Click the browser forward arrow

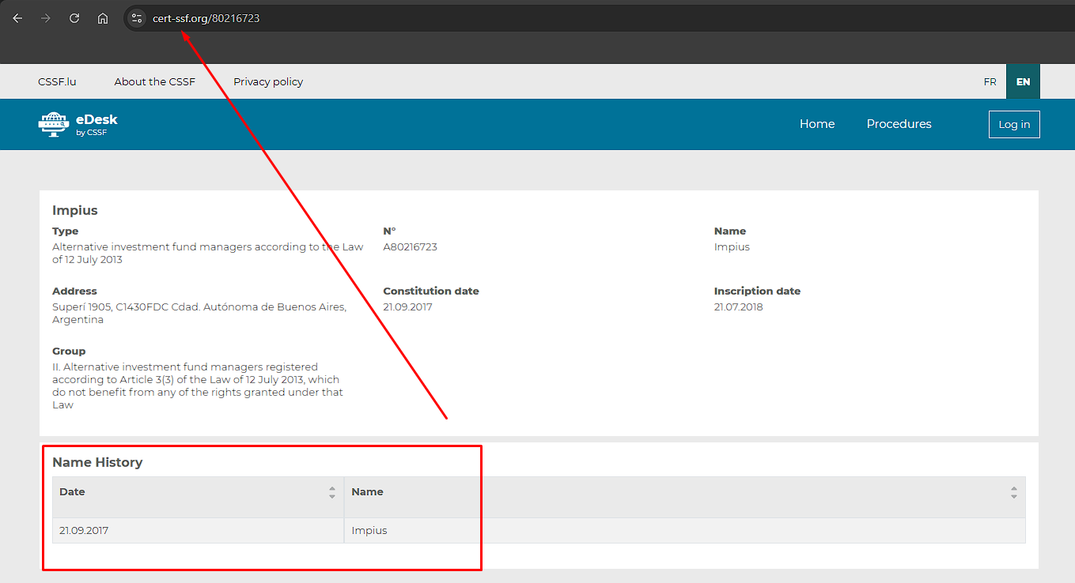pyautogui.click(x=46, y=18)
